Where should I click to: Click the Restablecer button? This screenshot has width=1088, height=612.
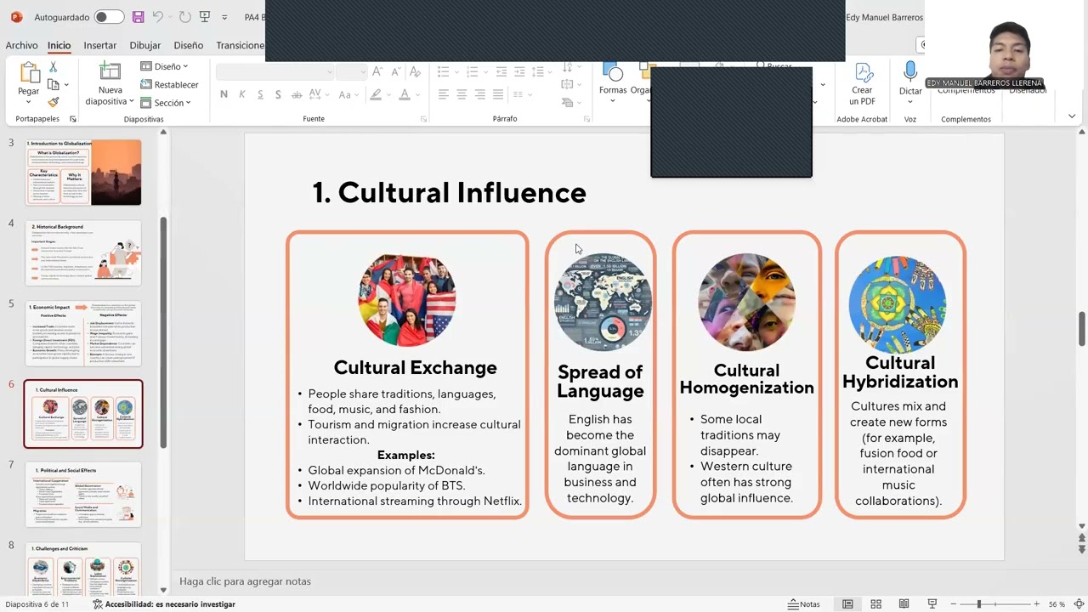(169, 84)
